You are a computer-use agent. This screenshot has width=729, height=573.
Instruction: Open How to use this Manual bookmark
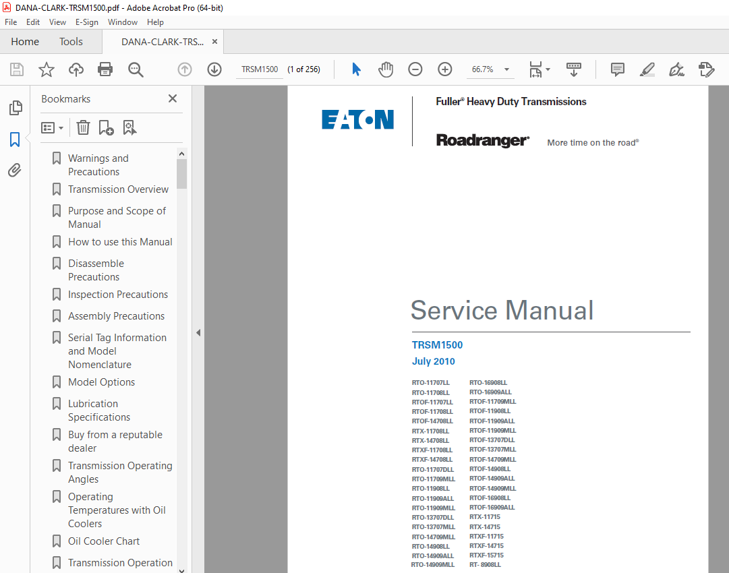(x=120, y=241)
